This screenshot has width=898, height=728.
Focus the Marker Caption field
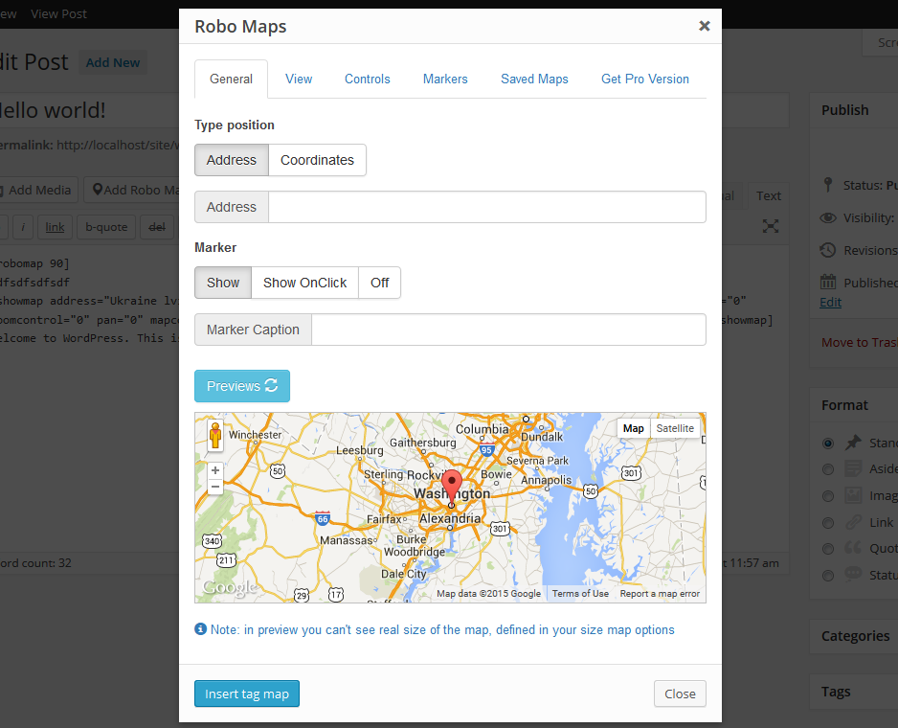508,330
